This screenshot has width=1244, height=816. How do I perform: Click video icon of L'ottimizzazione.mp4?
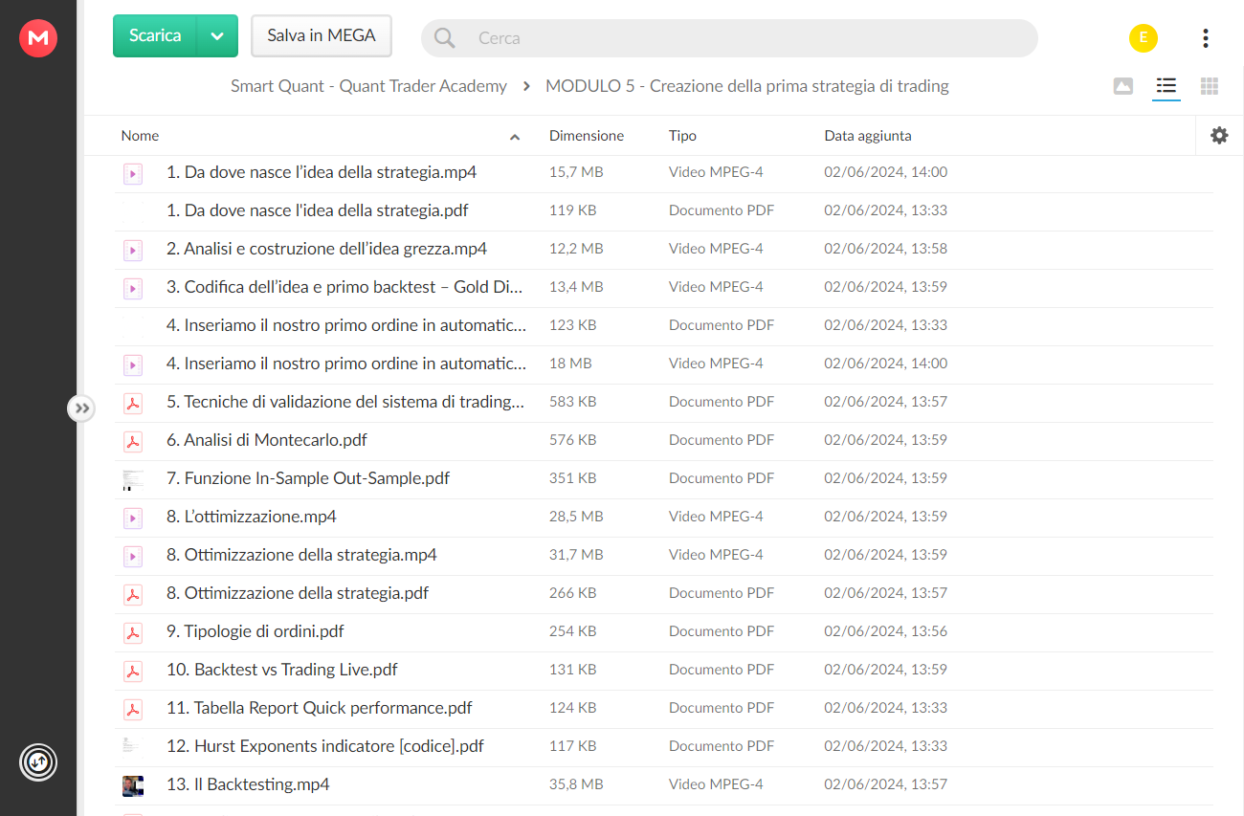(x=133, y=518)
